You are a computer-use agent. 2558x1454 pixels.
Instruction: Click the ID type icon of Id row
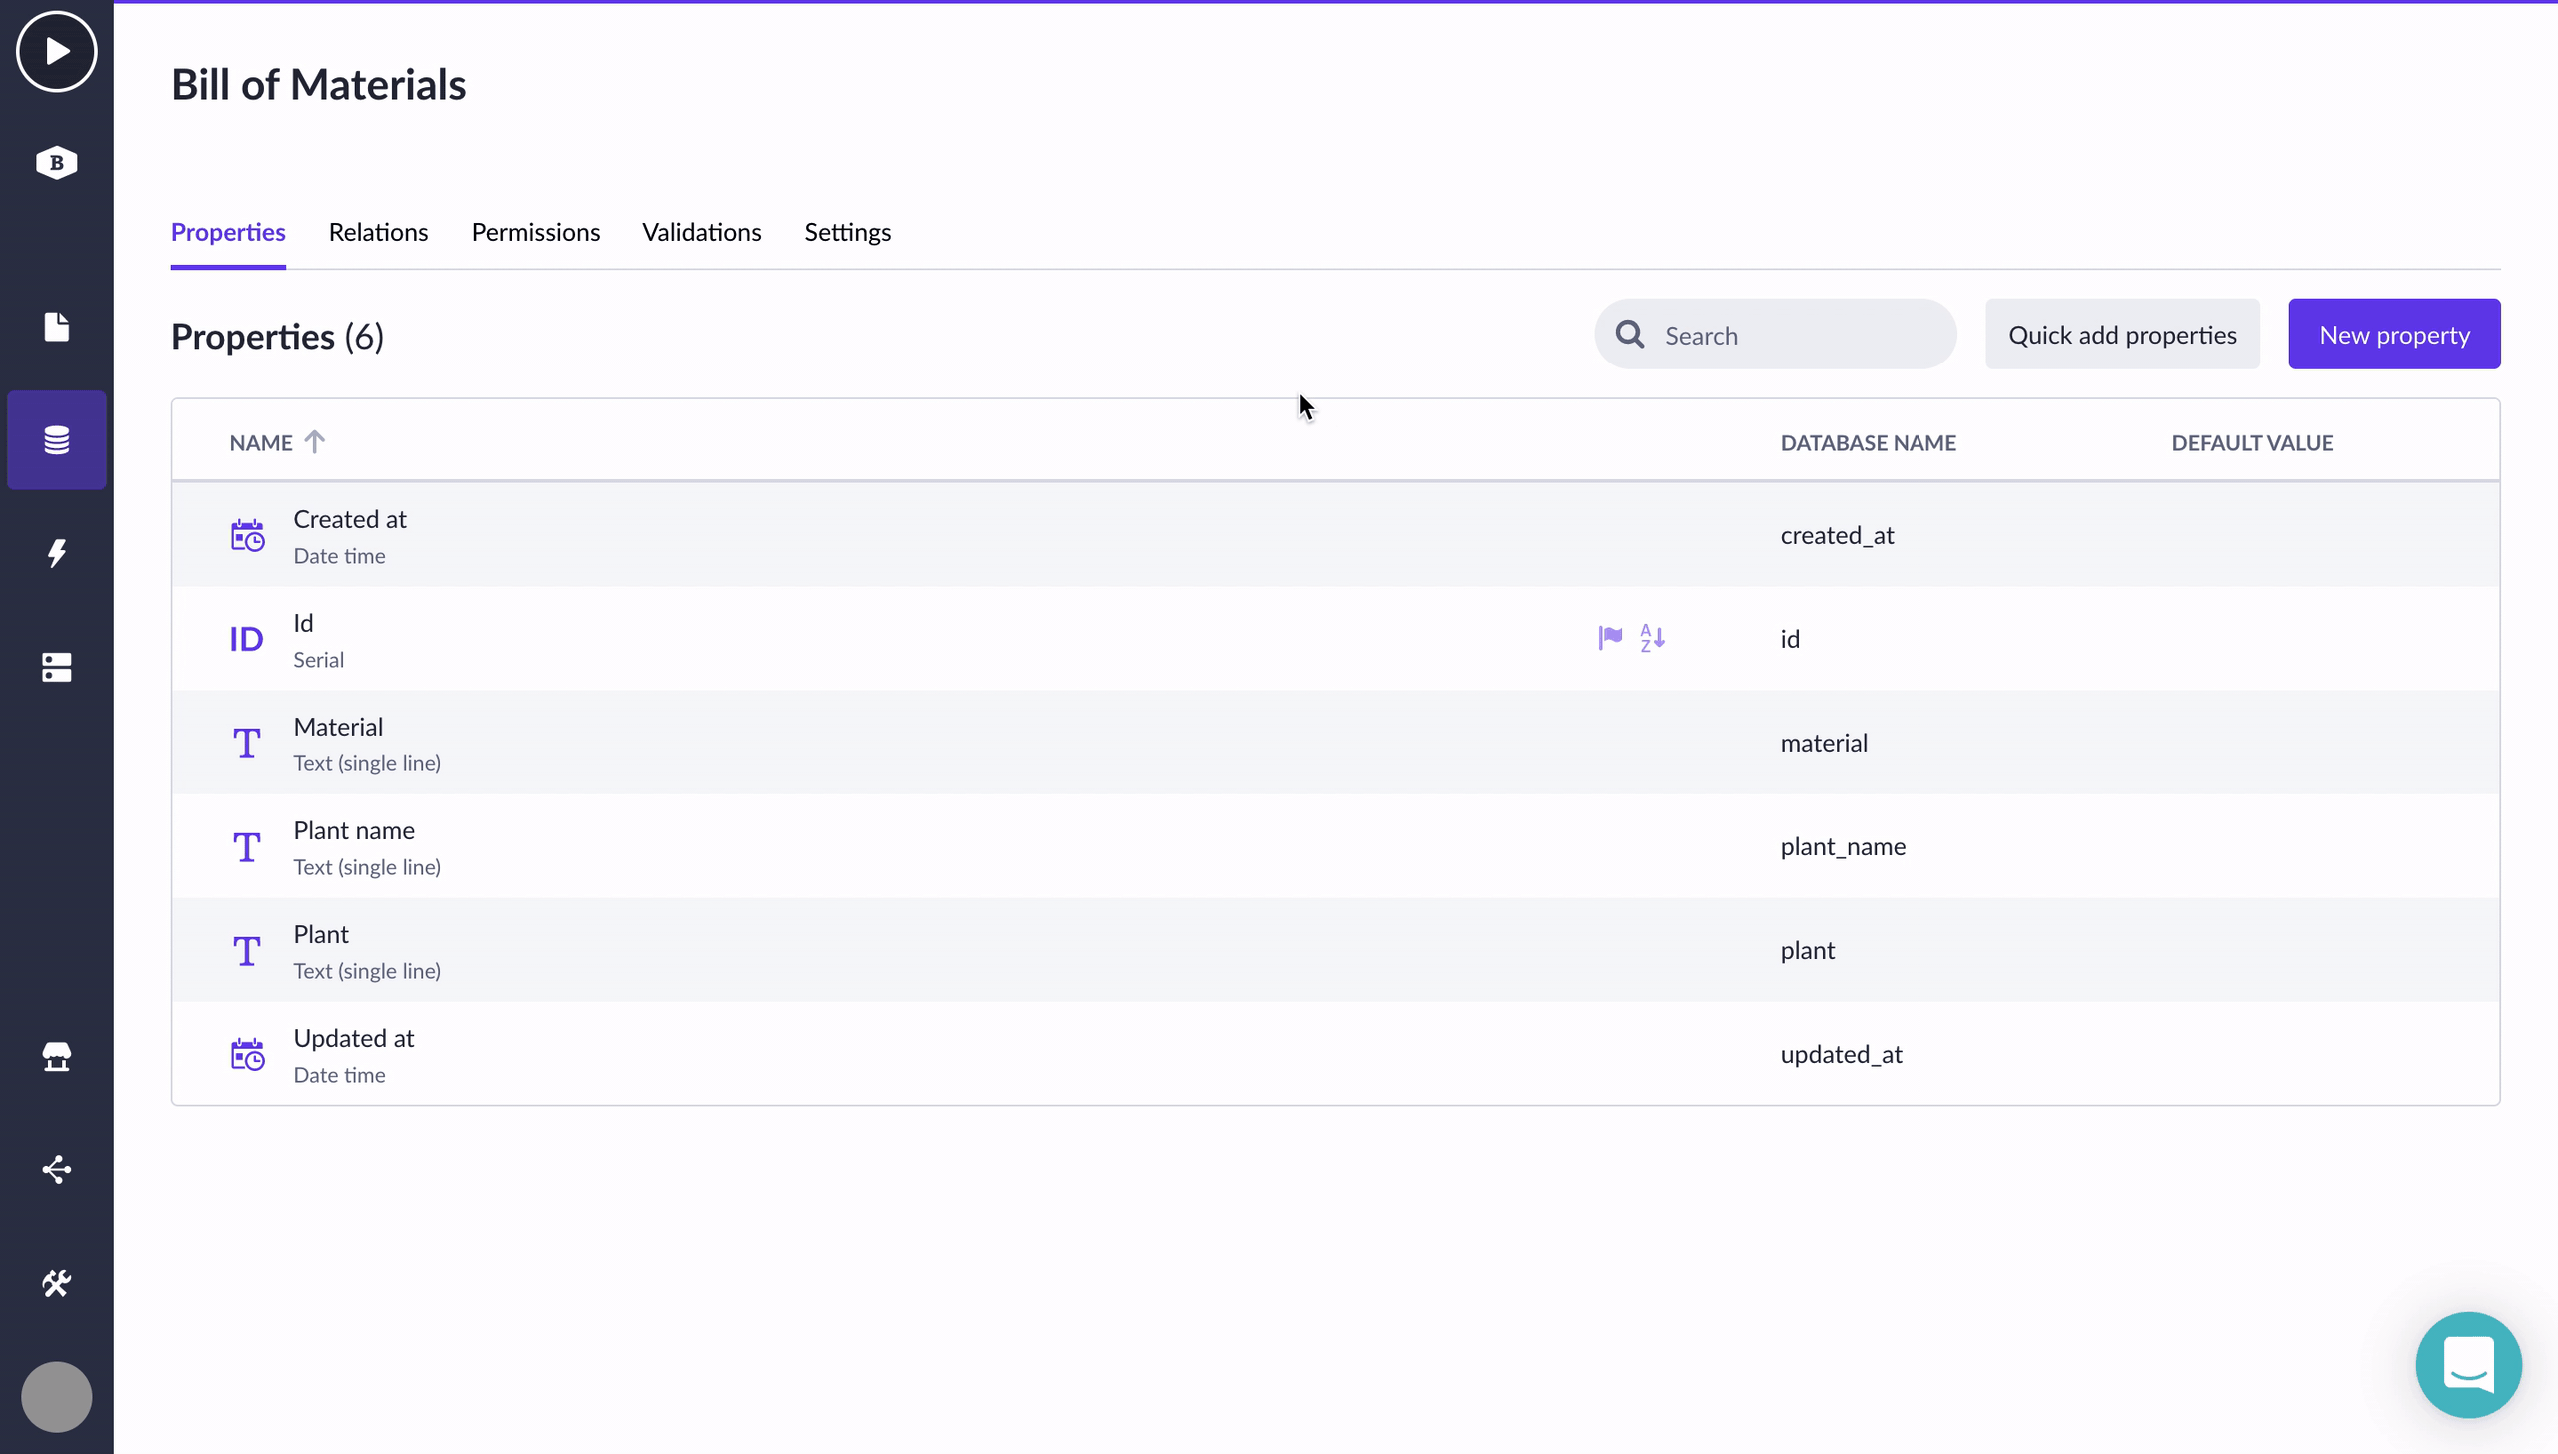246,640
